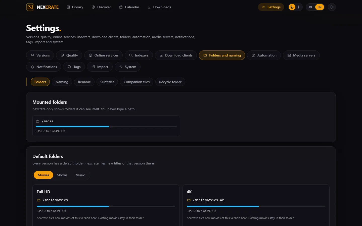Click folder icon beside /media/movies-4k
Image resolution: width=362 pixels, height=226 pixels.
point(189,200)
